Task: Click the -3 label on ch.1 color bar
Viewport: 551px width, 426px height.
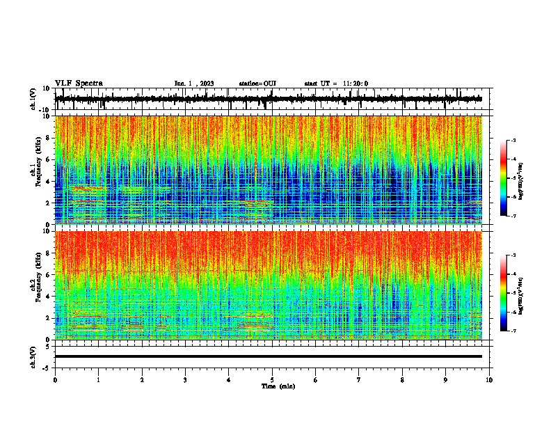Action: click(513, 141)
